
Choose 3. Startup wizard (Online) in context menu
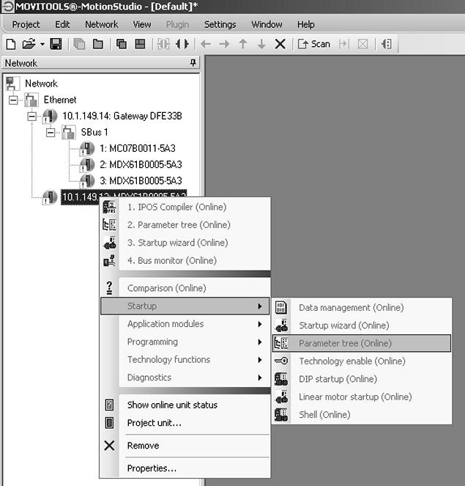[177, 243]
